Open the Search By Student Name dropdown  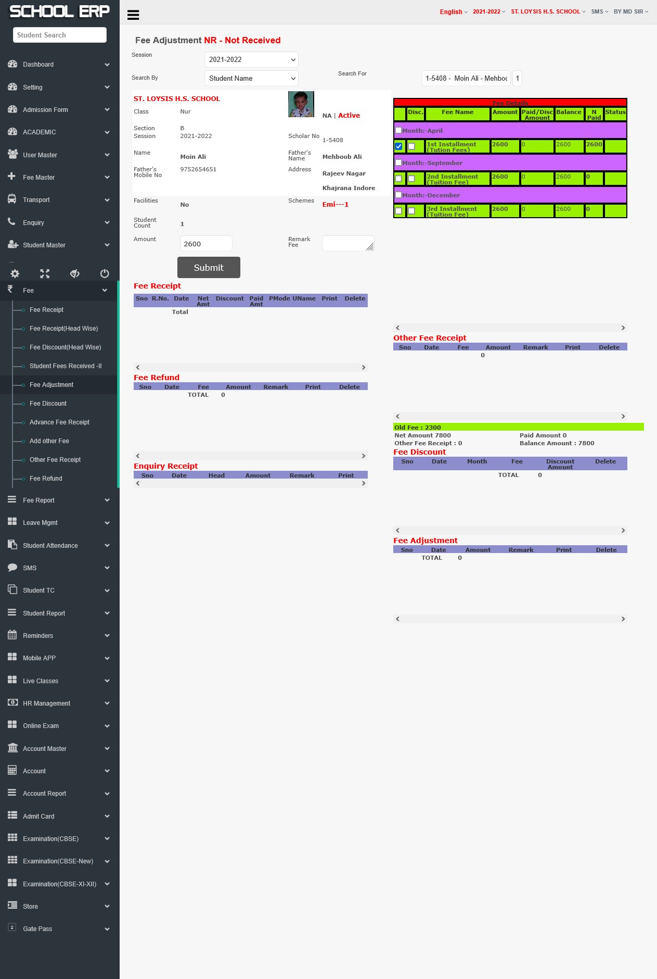(x=251, y=78)
